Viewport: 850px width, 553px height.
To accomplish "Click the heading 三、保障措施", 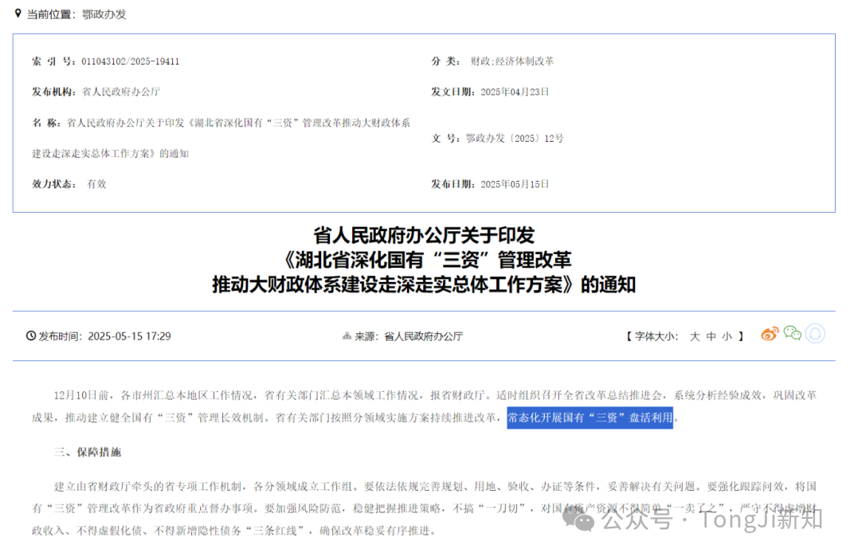I will click(x=88, y=452).
